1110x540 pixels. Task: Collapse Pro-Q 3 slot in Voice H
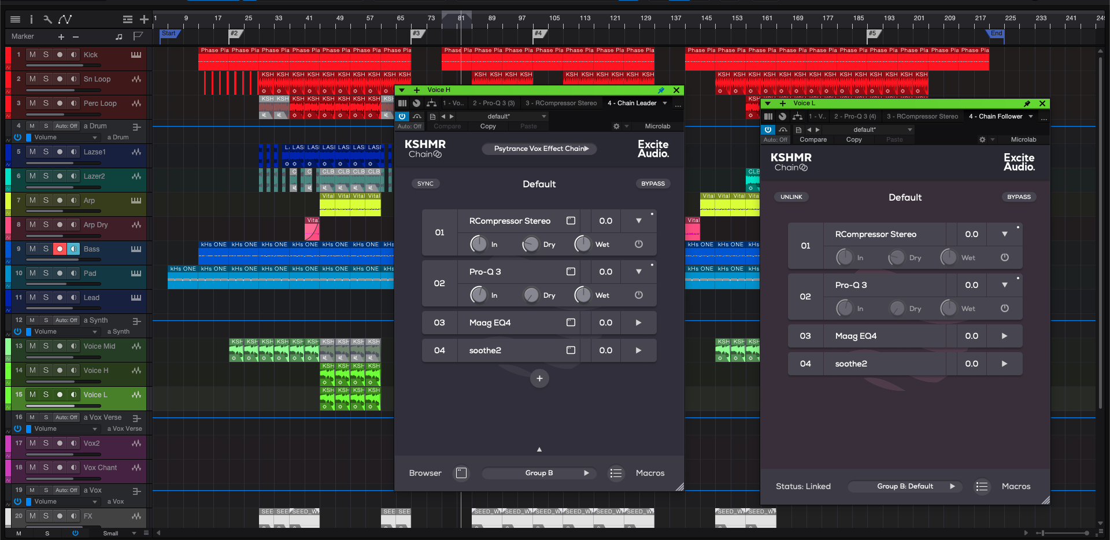[639, 272]
